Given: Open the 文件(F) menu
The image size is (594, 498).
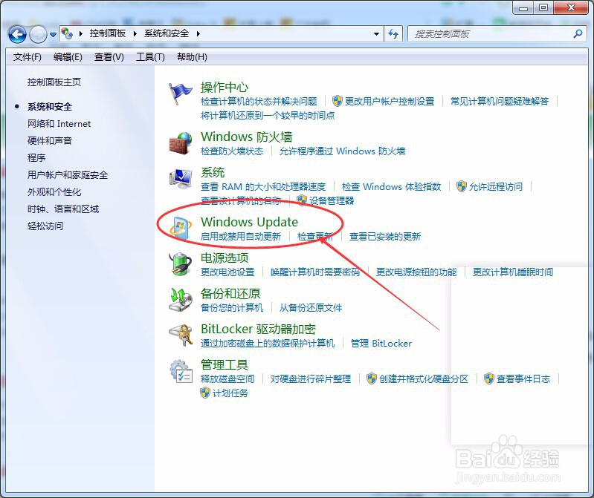Looking at the screenshot, I should [x=28, y=57].
